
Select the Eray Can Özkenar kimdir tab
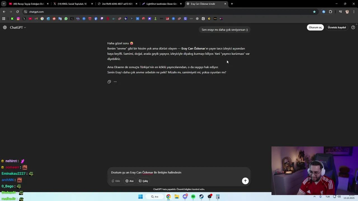click(206, 4)
